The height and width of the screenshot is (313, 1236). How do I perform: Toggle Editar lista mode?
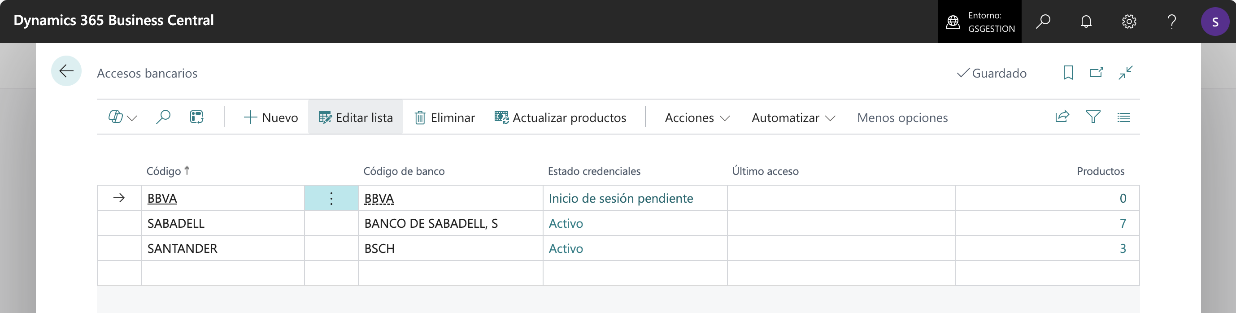click(x=356, y=117)
